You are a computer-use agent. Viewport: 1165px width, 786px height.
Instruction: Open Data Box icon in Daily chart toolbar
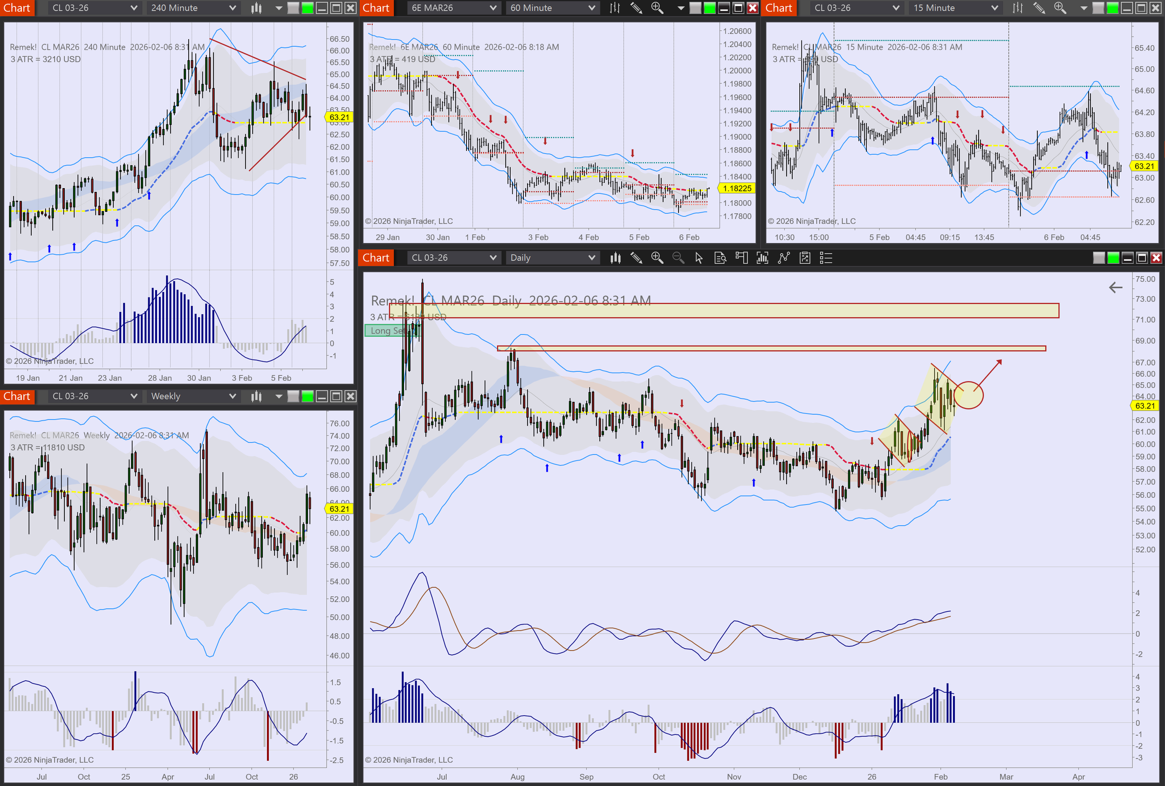click(x=720, y=258)
